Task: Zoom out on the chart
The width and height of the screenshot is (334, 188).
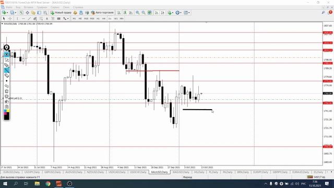Action: 144,13
